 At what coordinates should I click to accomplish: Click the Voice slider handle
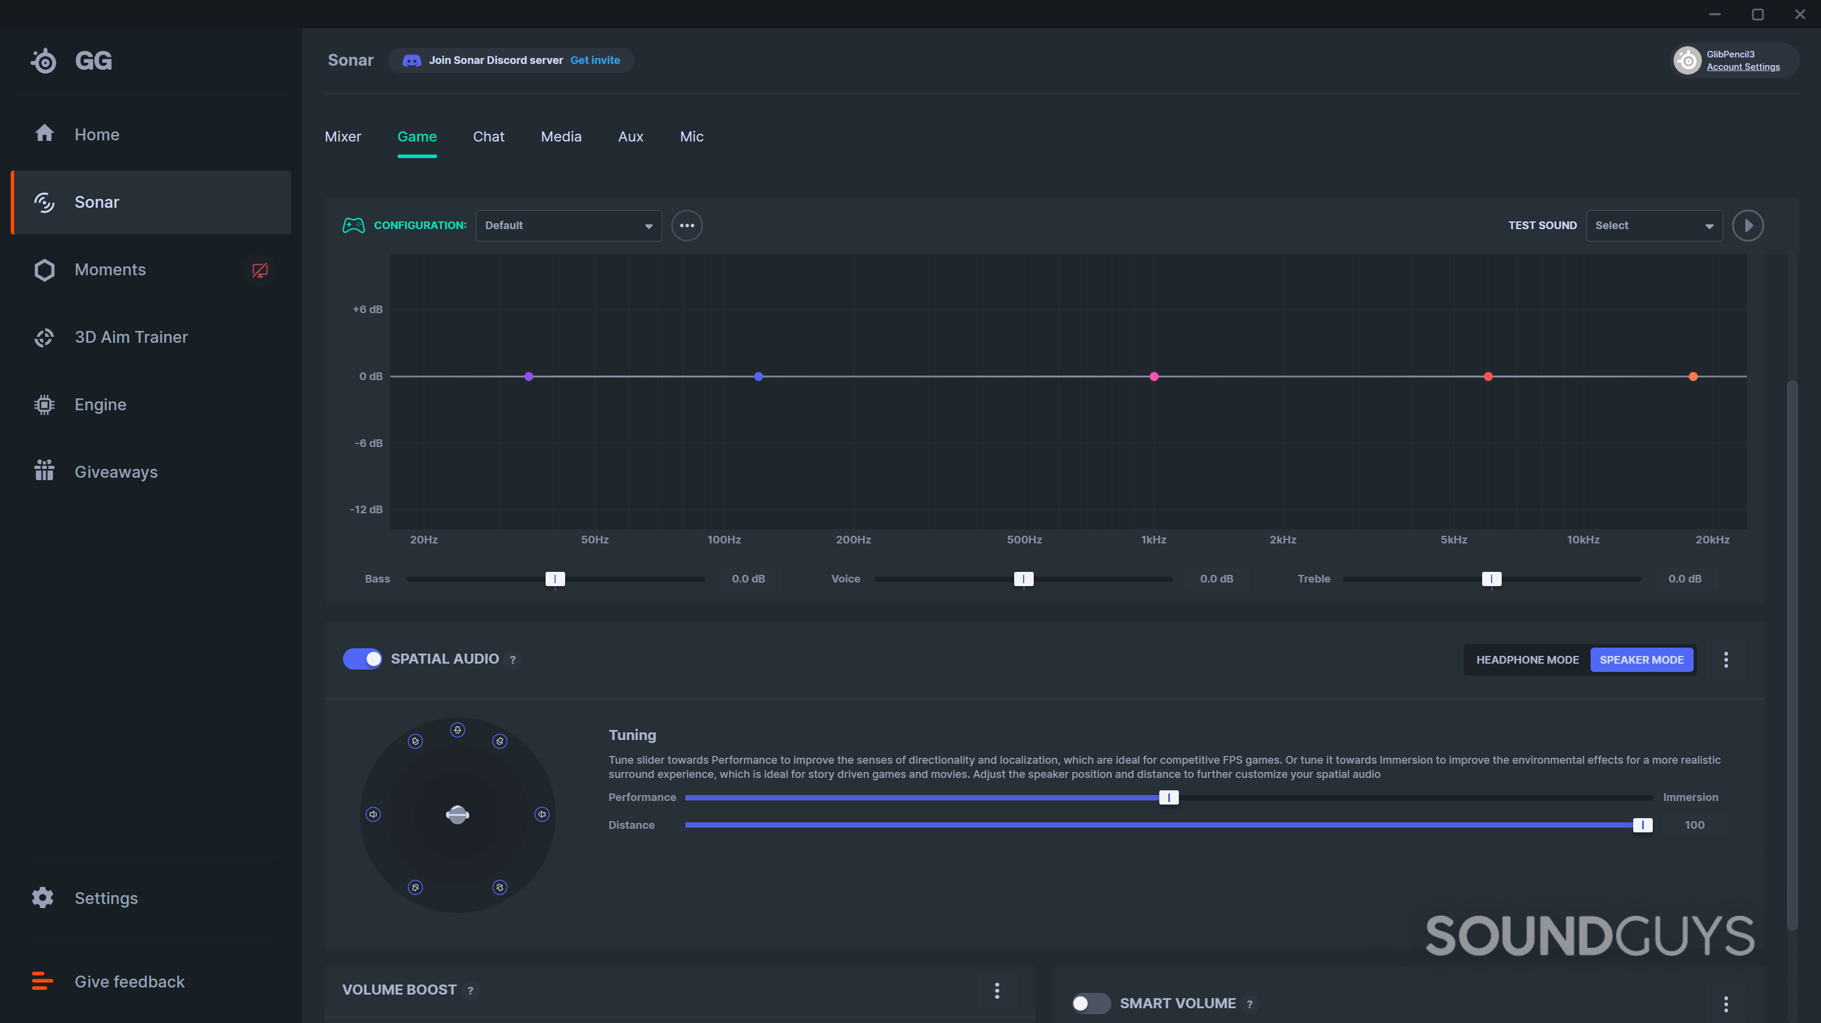[x=1023, y=580]
